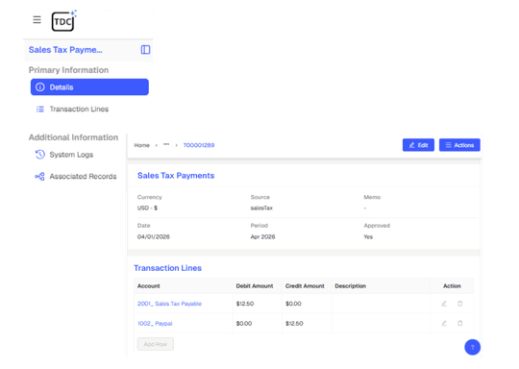This screenshot has height=369, width=519.
Task: Select the salesTax source value
Action: pyautogui.click(x=261, y=209)
